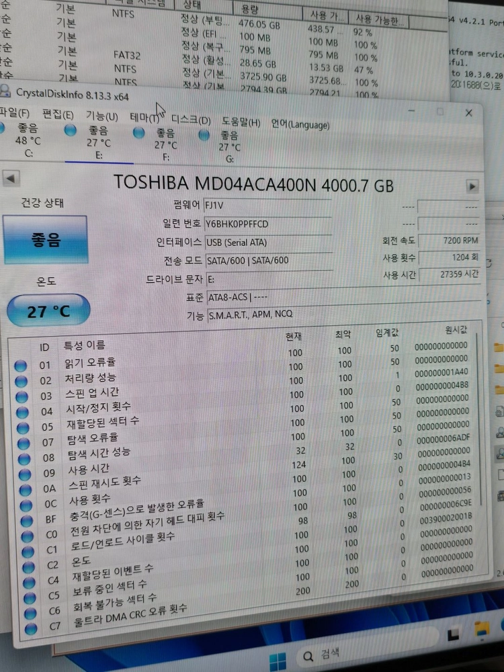The width and height of the screenshot is (504, 672).
Task: Click the 27 °C temperature button
Action: 48,310
